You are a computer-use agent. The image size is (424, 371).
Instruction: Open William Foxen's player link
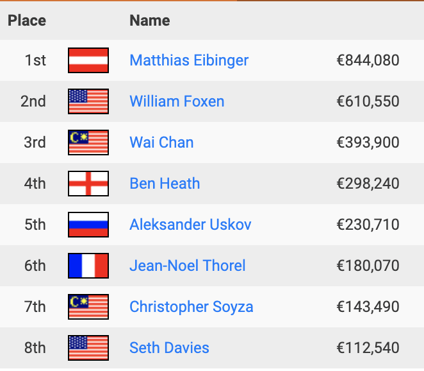pos(177,101)
